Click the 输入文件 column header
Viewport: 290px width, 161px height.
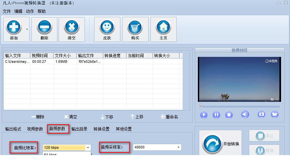click(x=17, y=56)
